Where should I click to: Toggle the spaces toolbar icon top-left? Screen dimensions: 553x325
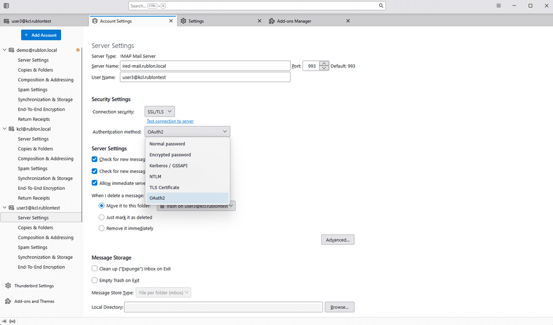click(x=6, y=5)
